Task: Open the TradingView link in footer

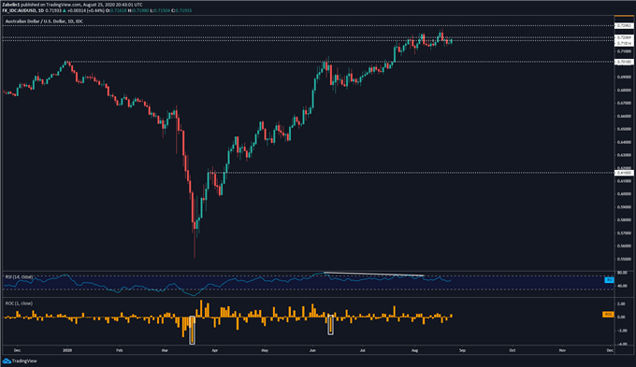Action: pos(24,360)
